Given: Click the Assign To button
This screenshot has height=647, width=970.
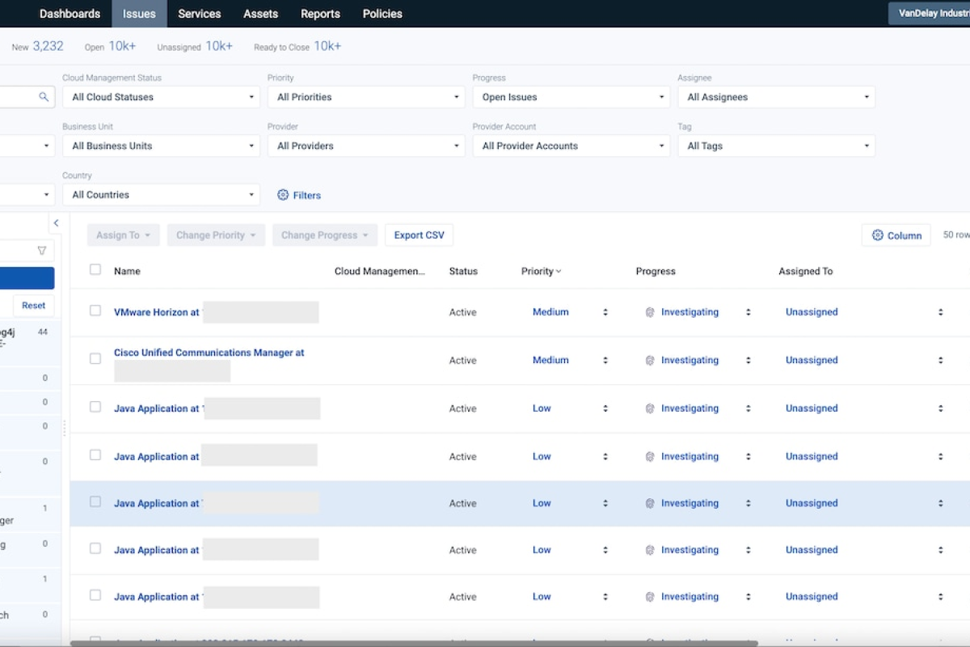Looking at the screenshot, I should pyautogui.click(x=124, y=235).
